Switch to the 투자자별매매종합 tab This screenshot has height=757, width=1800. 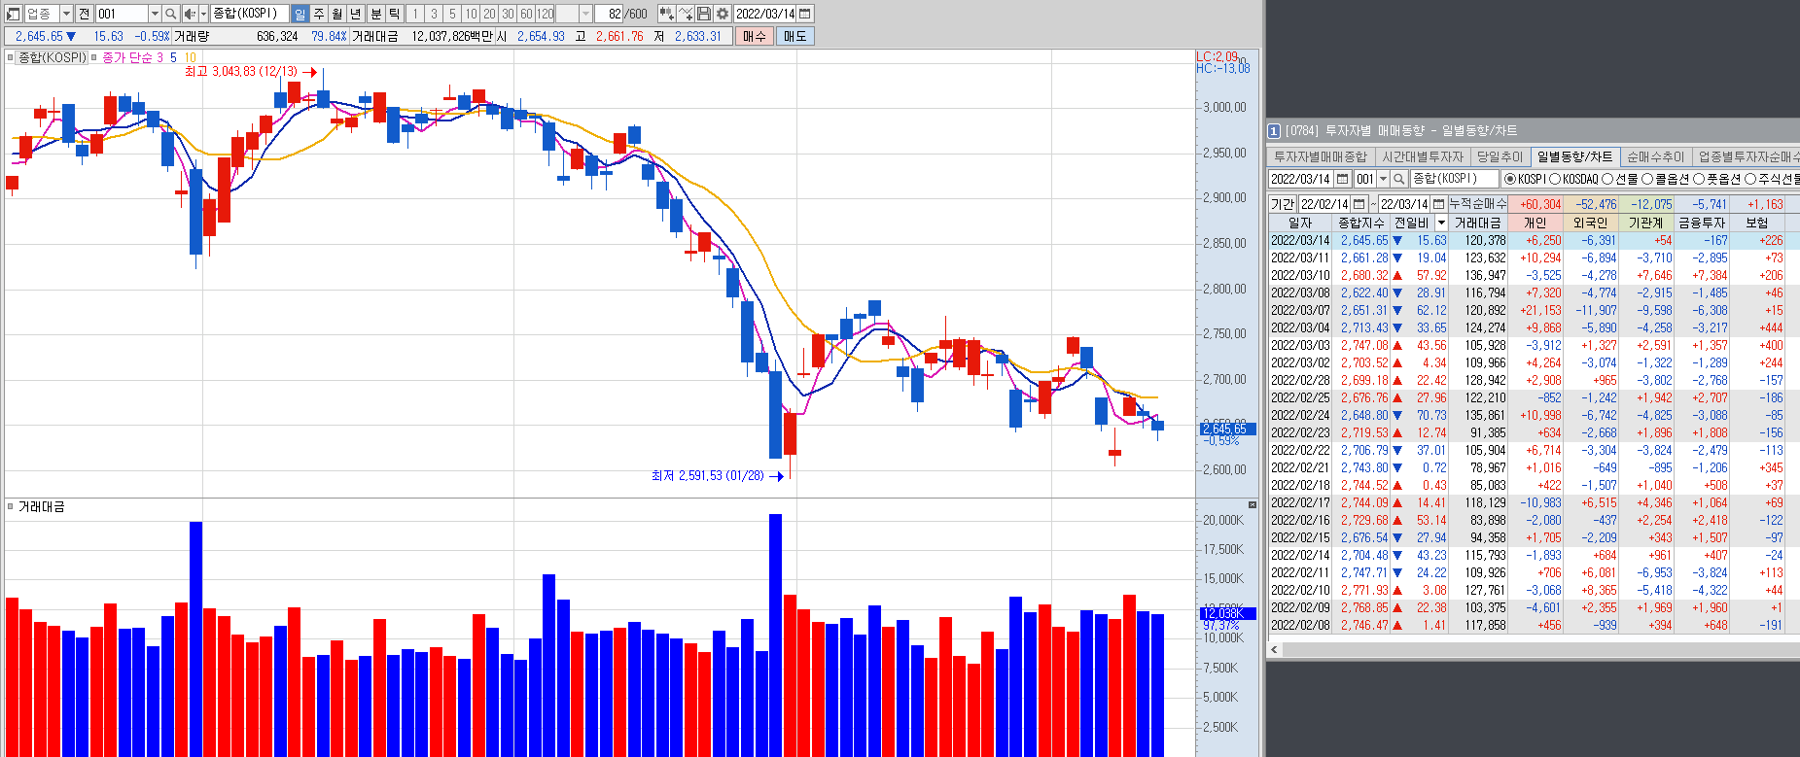(1321, 156)
